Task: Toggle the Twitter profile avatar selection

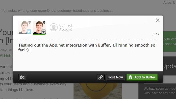Action: (x=25, y=27)
